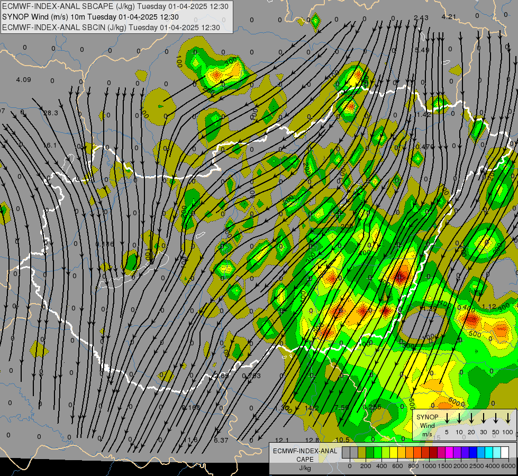
Task: Click the '2500' tick on the CAPE scale
Action: [477, 466]
